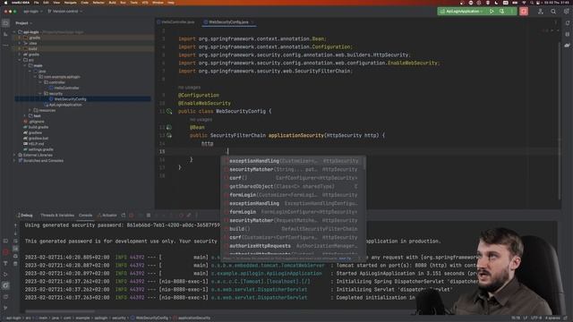Open the Project view dropdown header

(x=24, y=23)
